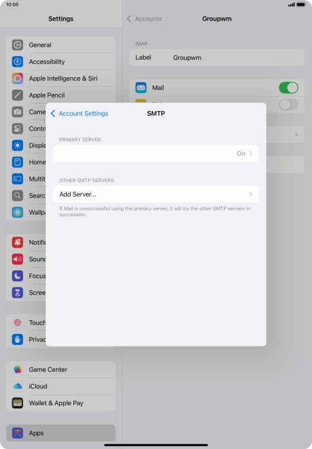
Task: Select Wallpaper in settings sidebar
Action: pos(37,212)
